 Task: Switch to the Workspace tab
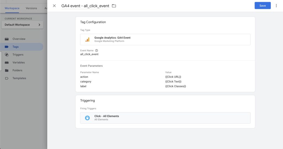[12, 8]
